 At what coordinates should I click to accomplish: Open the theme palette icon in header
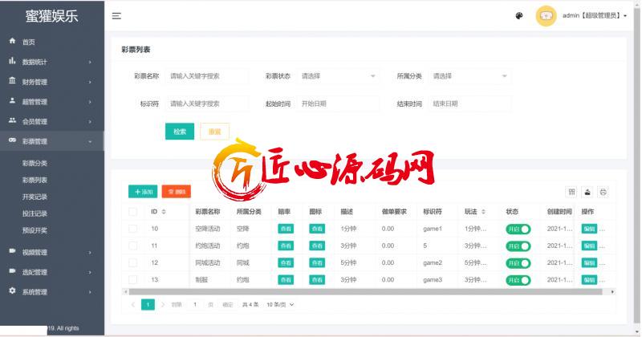tap(519, 16)
